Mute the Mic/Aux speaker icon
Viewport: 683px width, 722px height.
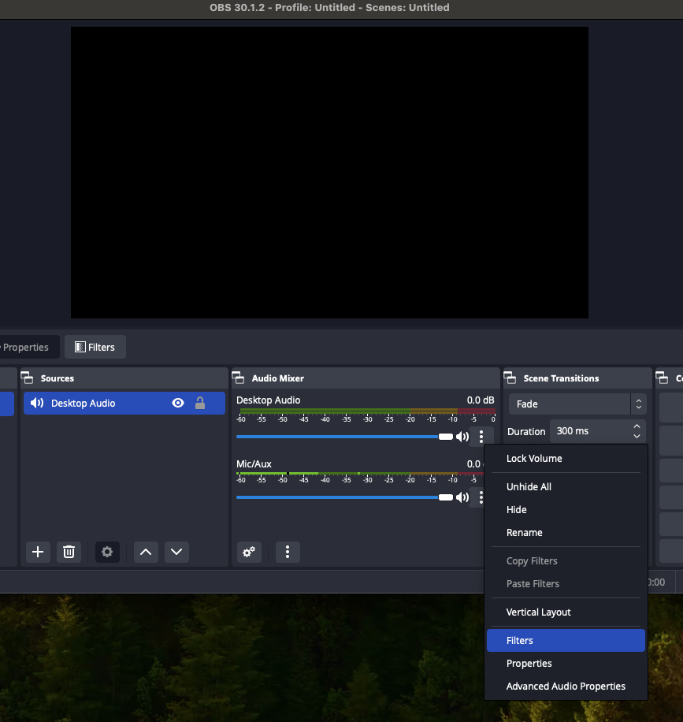point(462,497)
